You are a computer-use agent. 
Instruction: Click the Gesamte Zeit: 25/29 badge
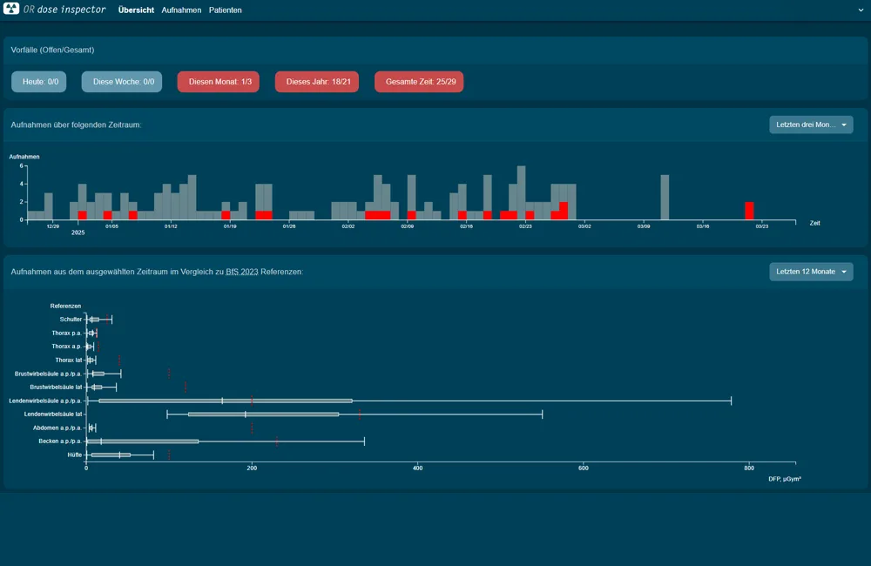(x=419, y=82)
